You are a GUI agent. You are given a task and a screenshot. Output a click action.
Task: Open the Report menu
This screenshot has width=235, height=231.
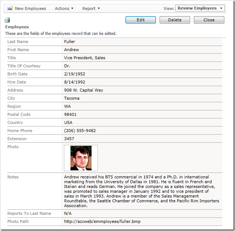(x=91, y=8)
